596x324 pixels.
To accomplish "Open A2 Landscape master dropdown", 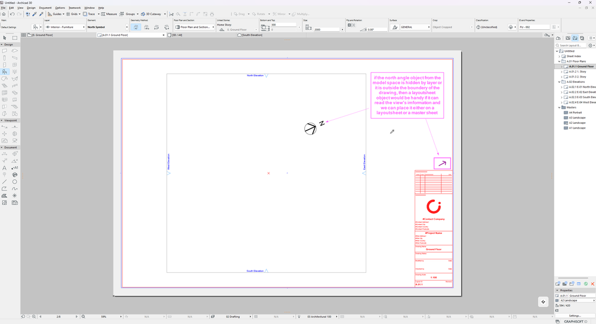I will click(x=577, y=301).
